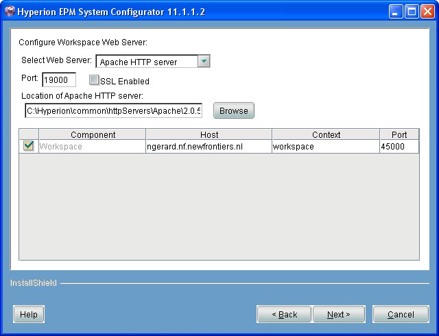Viewport: 439px width, 336px height.
Task: Click the Host column header
Action: [x=209, y=134]
